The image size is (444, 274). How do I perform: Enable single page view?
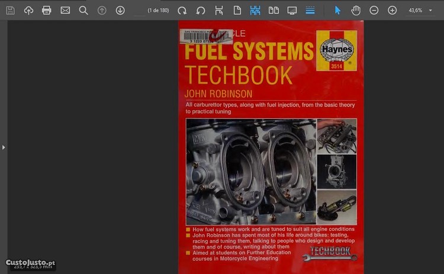coord(237,11)
